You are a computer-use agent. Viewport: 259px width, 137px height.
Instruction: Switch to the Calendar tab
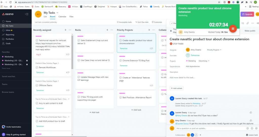[x=62, y=16]
